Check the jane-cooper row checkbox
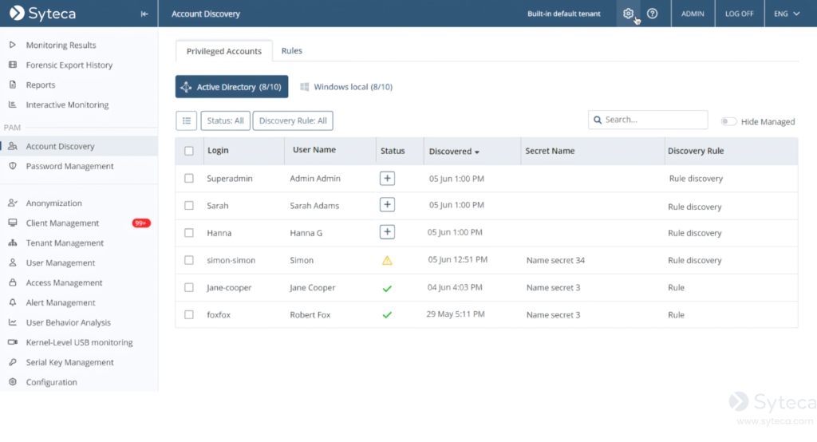Image resolution: width=817 pixels, height=442 pixels. tap(188, 287)
